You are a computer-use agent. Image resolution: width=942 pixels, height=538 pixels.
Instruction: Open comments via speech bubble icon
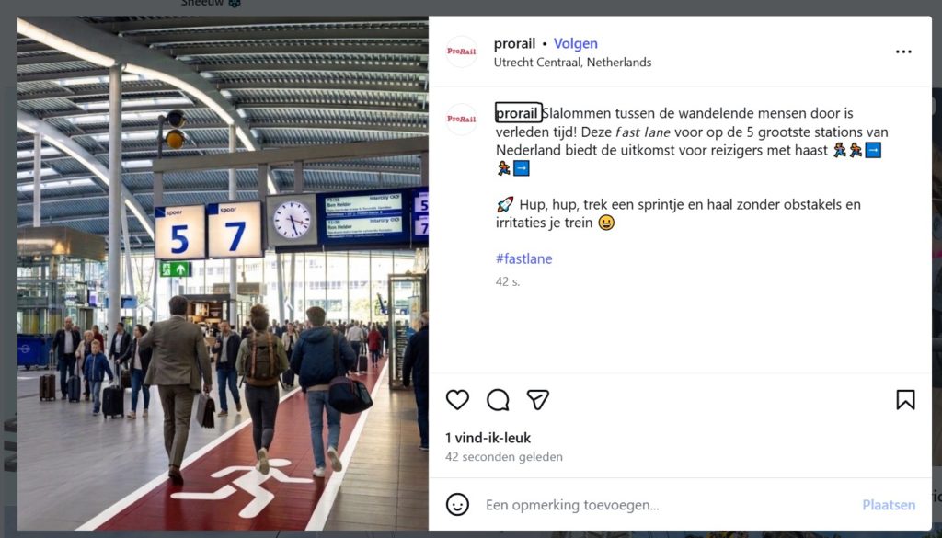click(498, 400)
